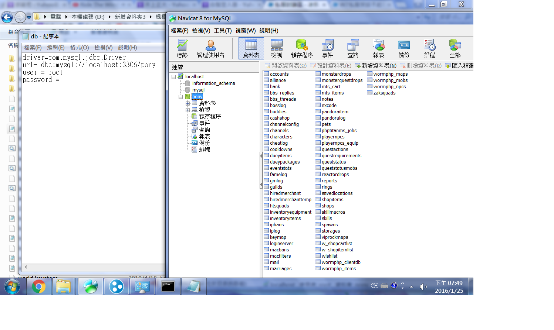
Task: Click the 連線 panel header
Action: [x=214, y=67]
